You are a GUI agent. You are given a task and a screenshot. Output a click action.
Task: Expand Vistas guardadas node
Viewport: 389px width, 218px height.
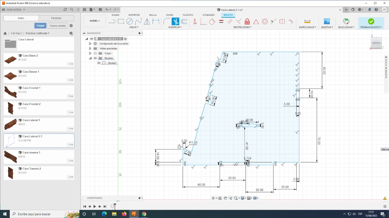(90, 48)
